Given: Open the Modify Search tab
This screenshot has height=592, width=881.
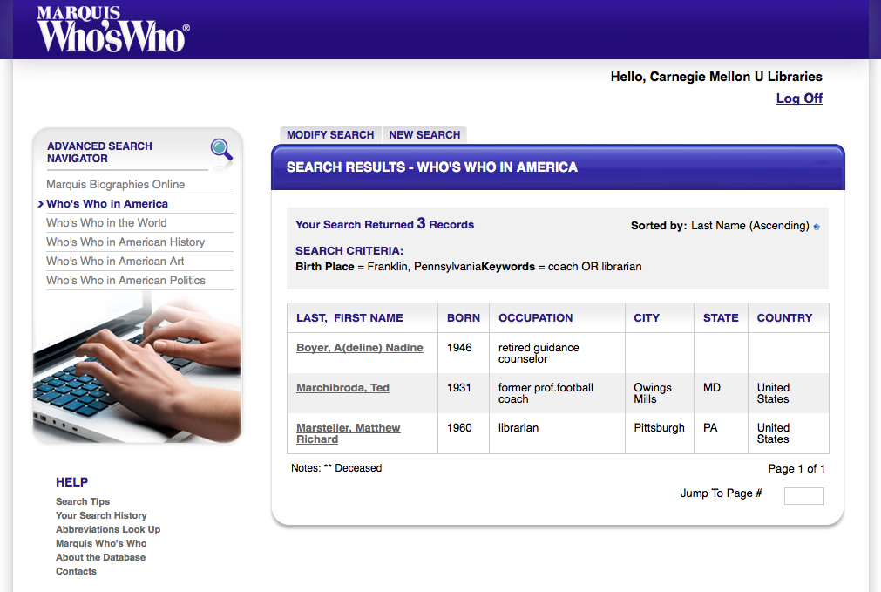Looking at the screenshot, I should pyautogui.click(x=330, y=135).
